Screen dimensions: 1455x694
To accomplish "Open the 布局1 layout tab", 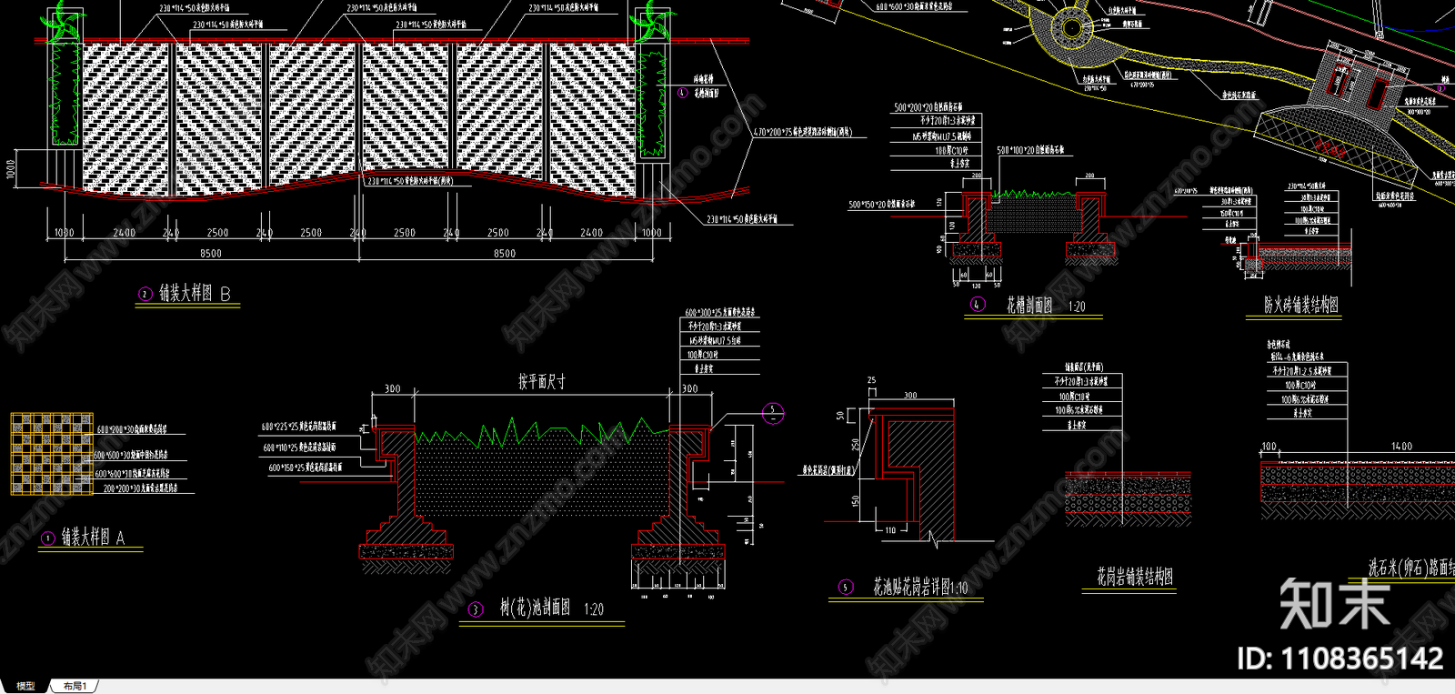I will (75, 686).
